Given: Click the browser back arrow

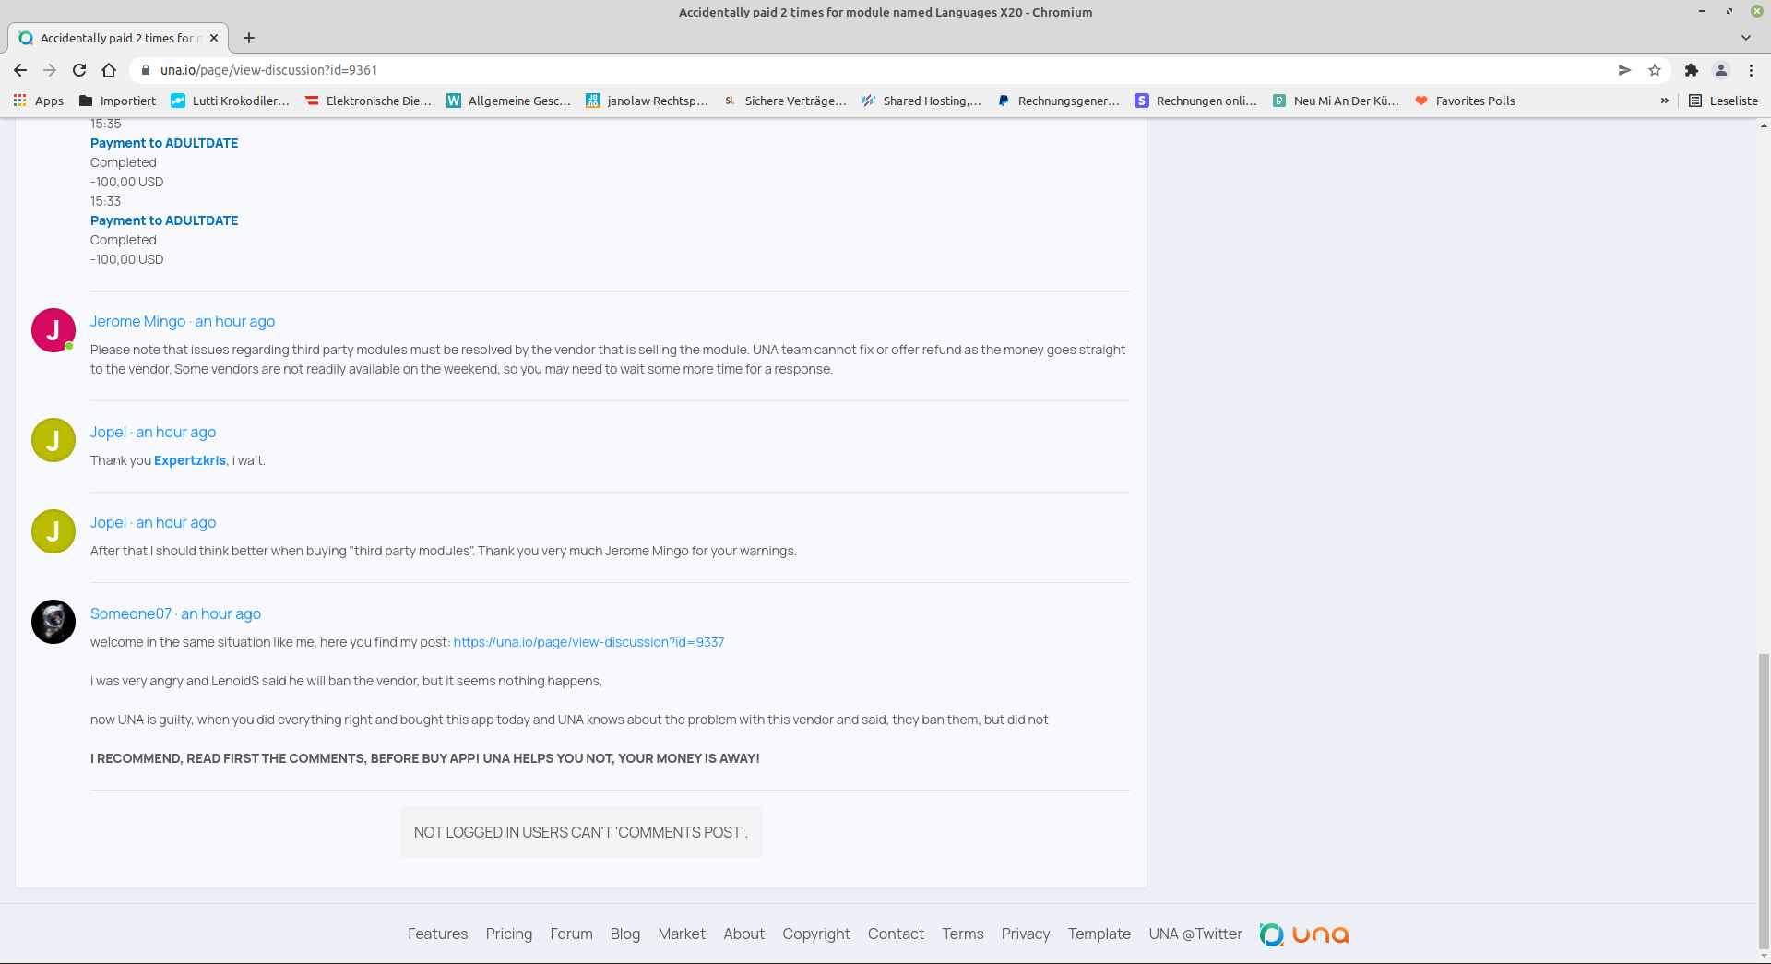Looking at the screenshot, I should pos(20,70).
